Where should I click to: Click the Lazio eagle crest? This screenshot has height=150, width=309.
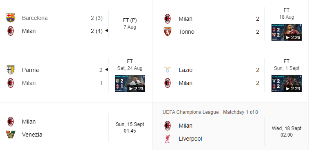[167, 70]
